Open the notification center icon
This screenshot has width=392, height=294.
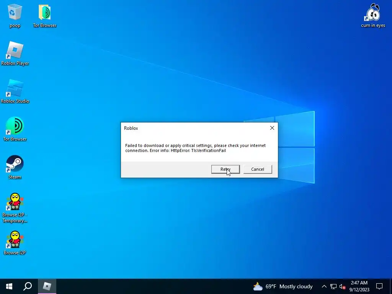(379, 286)
